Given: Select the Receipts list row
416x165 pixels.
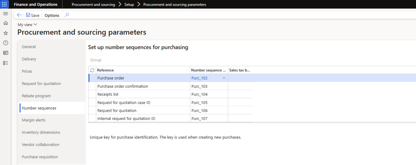Looking at the screenshot, I should coord(108,94).
